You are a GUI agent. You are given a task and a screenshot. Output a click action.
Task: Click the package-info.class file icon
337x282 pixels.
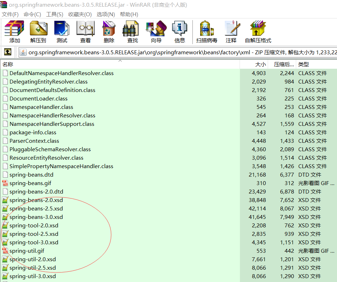(5, 132)
